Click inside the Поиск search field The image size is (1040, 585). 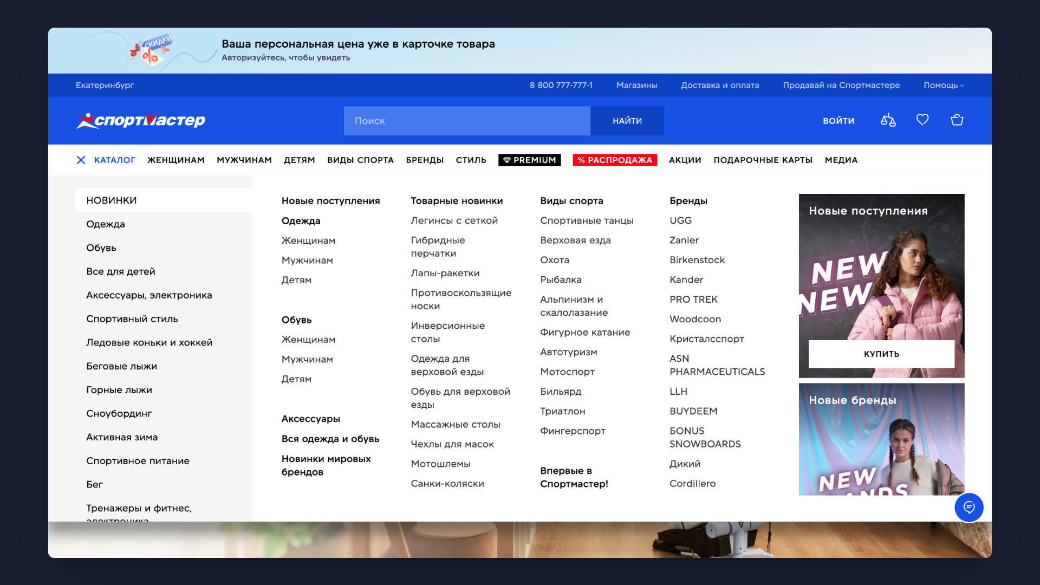point(467,120)
